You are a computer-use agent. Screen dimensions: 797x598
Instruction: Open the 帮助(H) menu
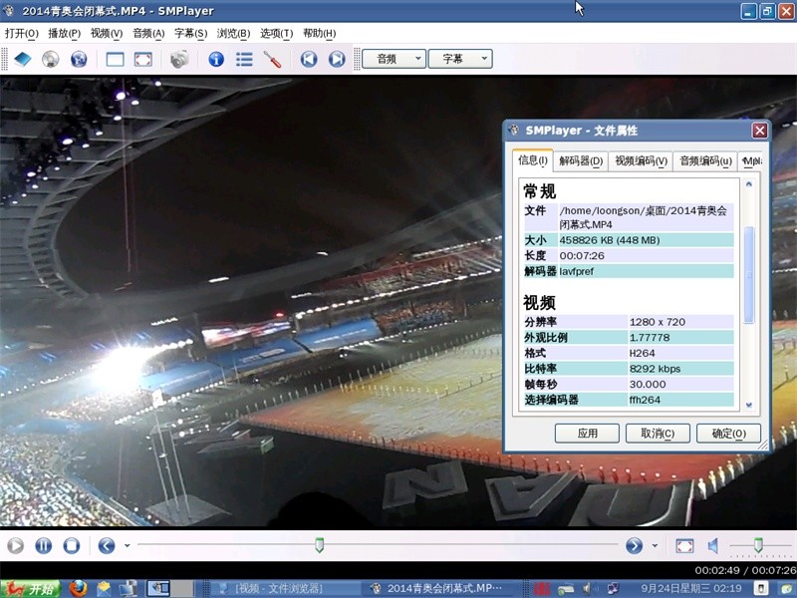(319, 34)
